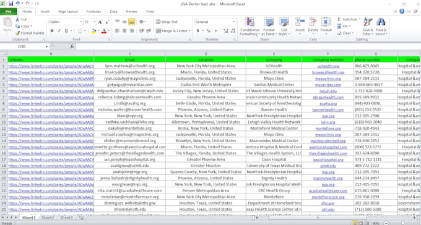Open Format as Table gallery
Screen dimensions: 421x225
coord(269,27)
